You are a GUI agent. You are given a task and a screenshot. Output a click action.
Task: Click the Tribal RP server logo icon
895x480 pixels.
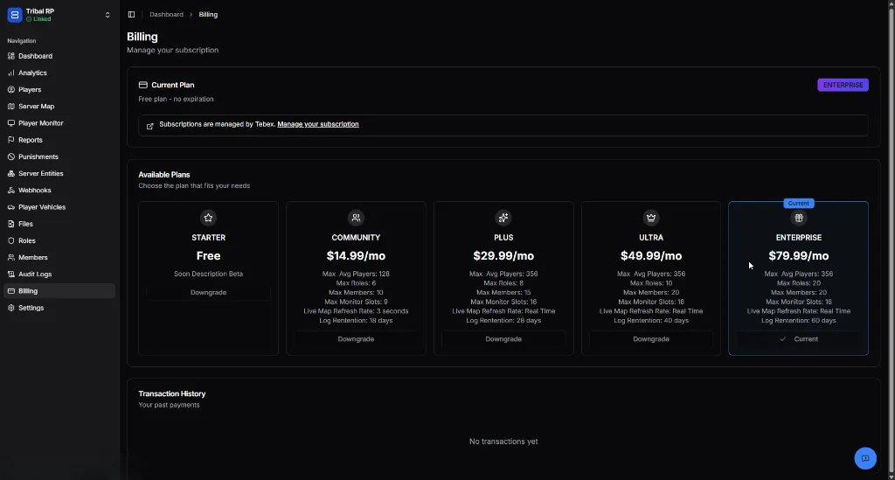pyautogui.click(x=15, y=15)
